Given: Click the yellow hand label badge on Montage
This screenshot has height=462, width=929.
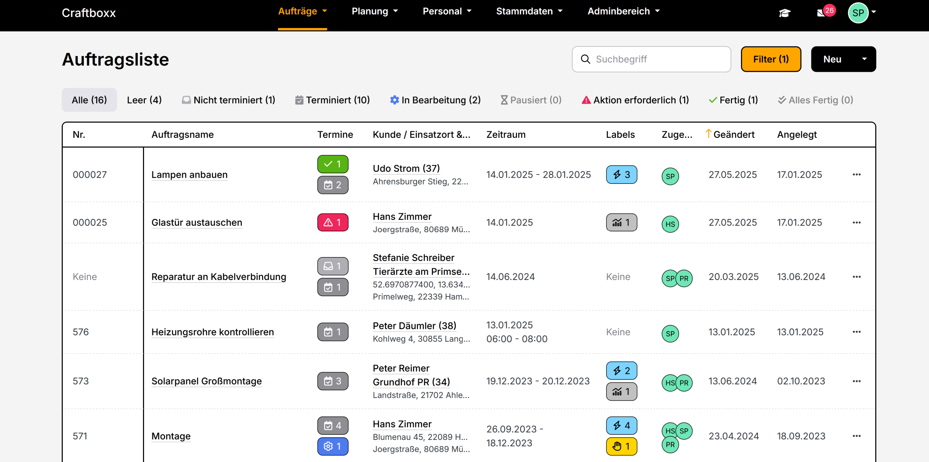Looking at the screenshot, I should [x=621, y=446].
